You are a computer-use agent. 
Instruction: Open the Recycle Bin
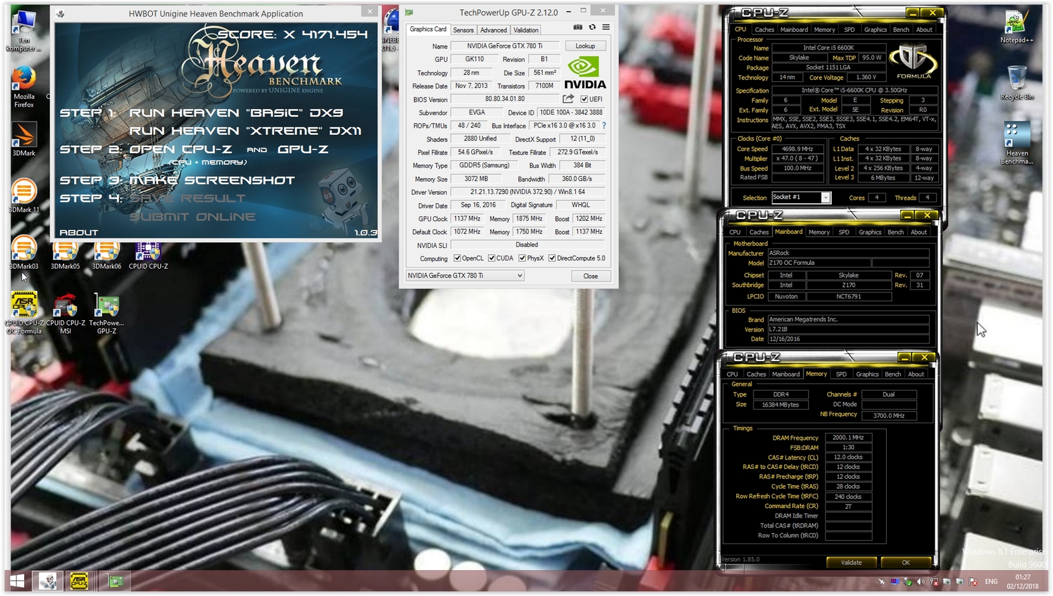(x=1017, y=83)
